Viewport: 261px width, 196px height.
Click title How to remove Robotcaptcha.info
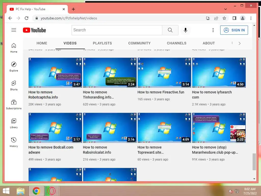[43, 95]
